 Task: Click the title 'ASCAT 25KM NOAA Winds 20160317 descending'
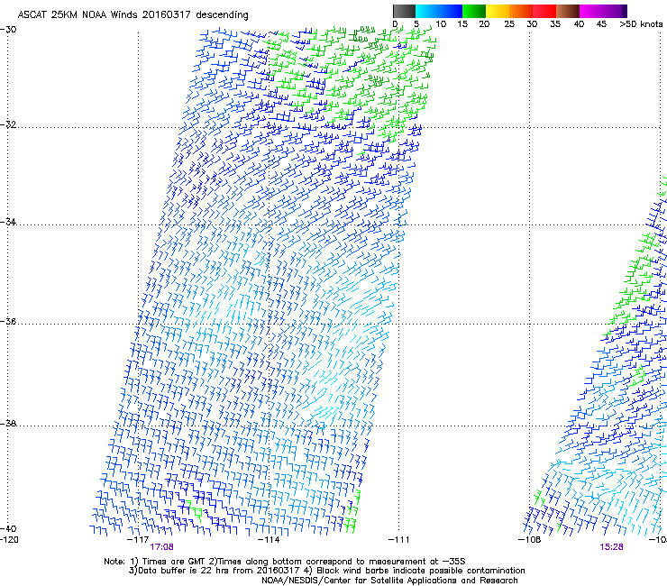click(132, 15)
